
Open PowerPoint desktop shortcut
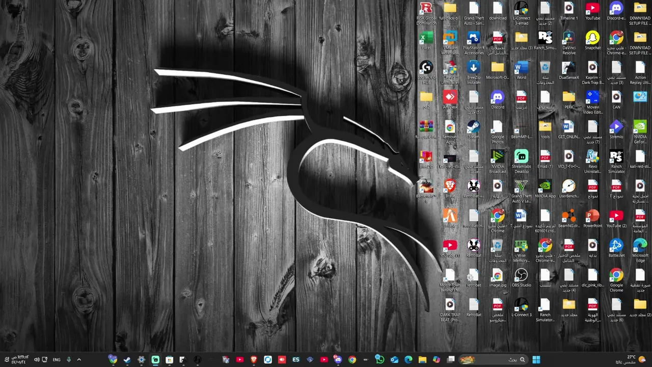pyautogui.click(x=592, y=218)
